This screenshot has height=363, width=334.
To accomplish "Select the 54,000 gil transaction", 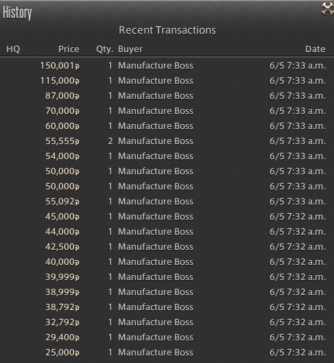I will [167, 156].
